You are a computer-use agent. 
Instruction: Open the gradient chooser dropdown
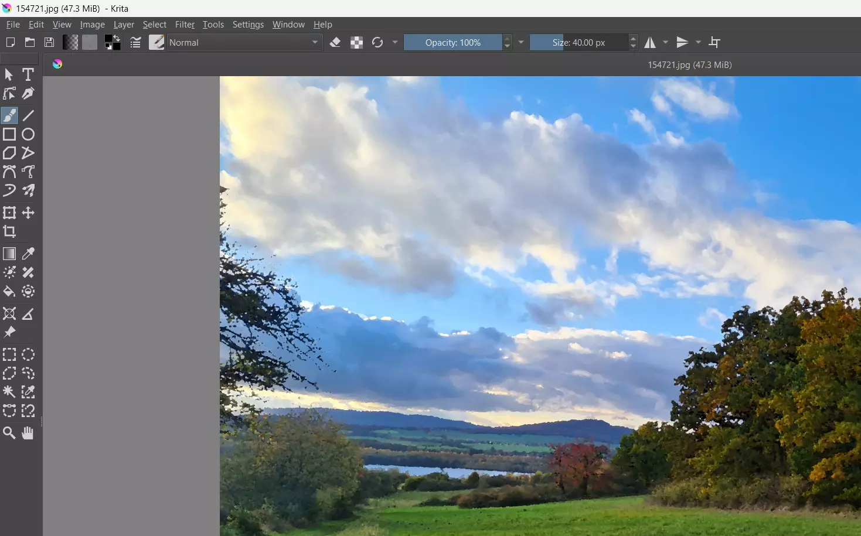click(70, 42)
